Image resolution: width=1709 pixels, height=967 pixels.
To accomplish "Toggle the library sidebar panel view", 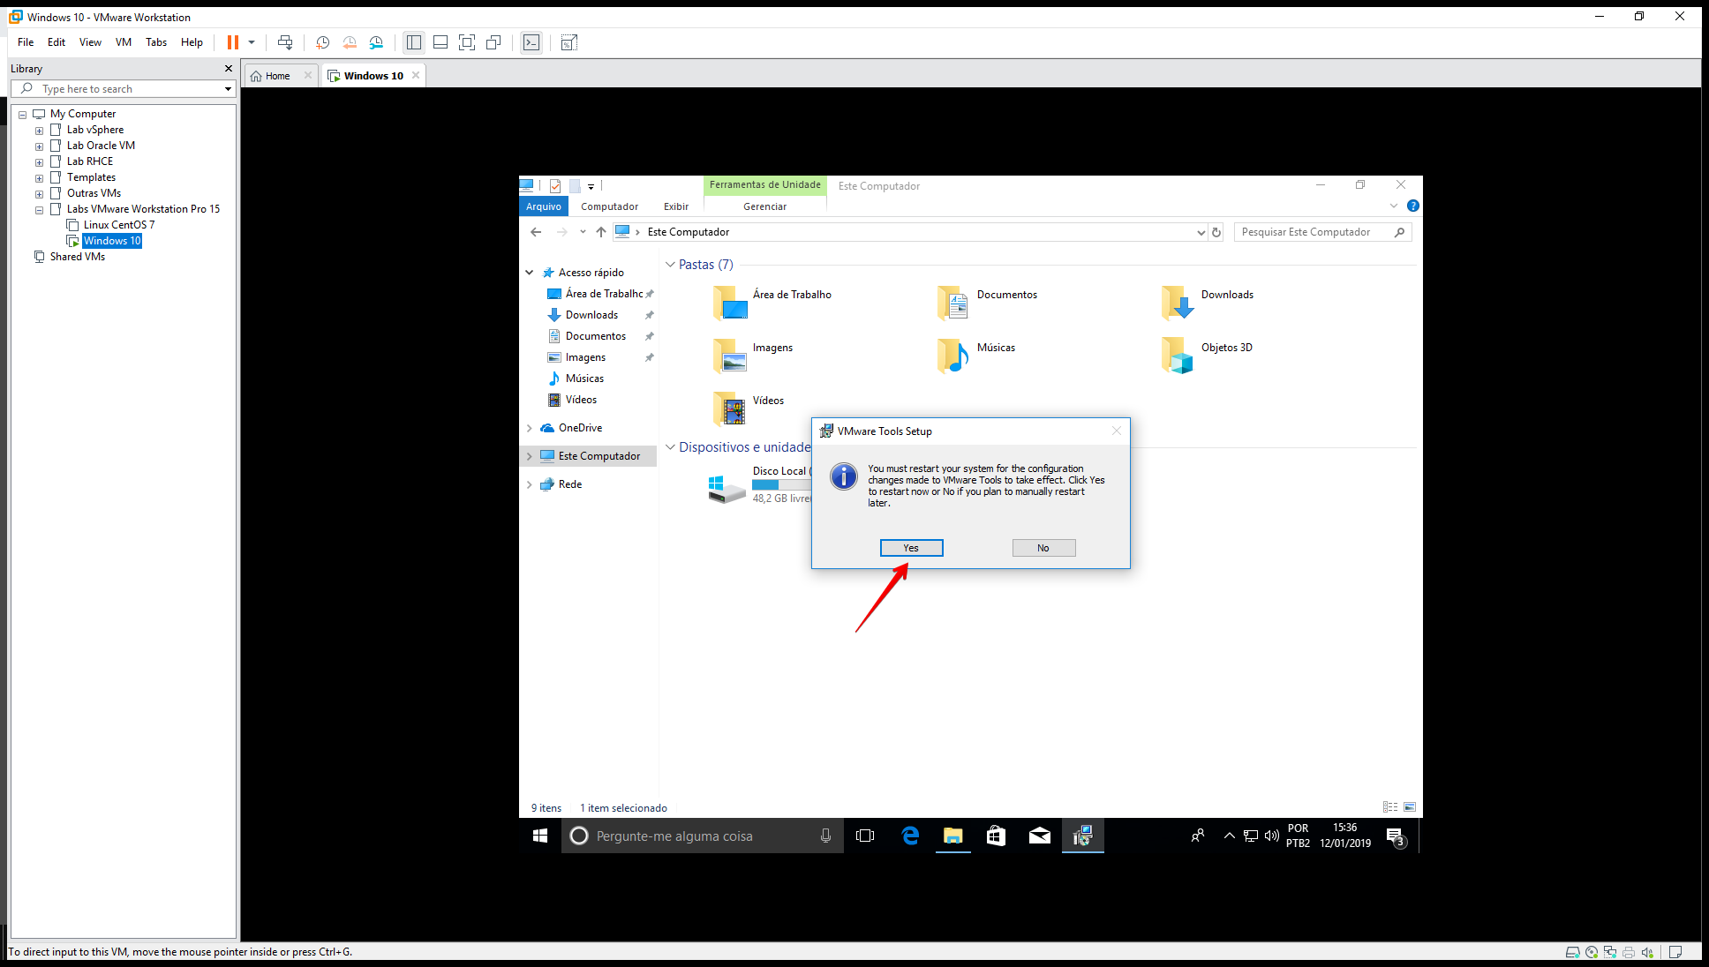I will [x=414, y=42].
